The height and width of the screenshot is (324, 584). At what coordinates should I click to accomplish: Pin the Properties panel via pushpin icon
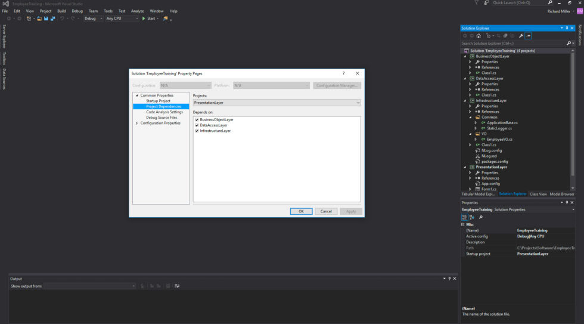[567, 202]
